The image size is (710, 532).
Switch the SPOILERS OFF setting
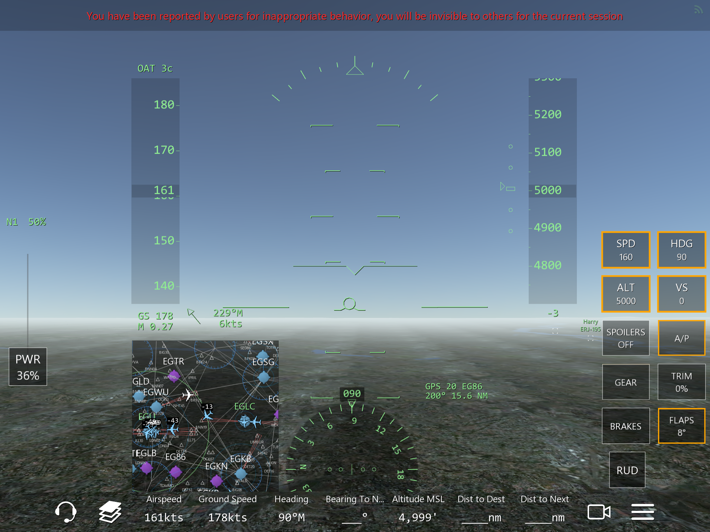(626, 338)
